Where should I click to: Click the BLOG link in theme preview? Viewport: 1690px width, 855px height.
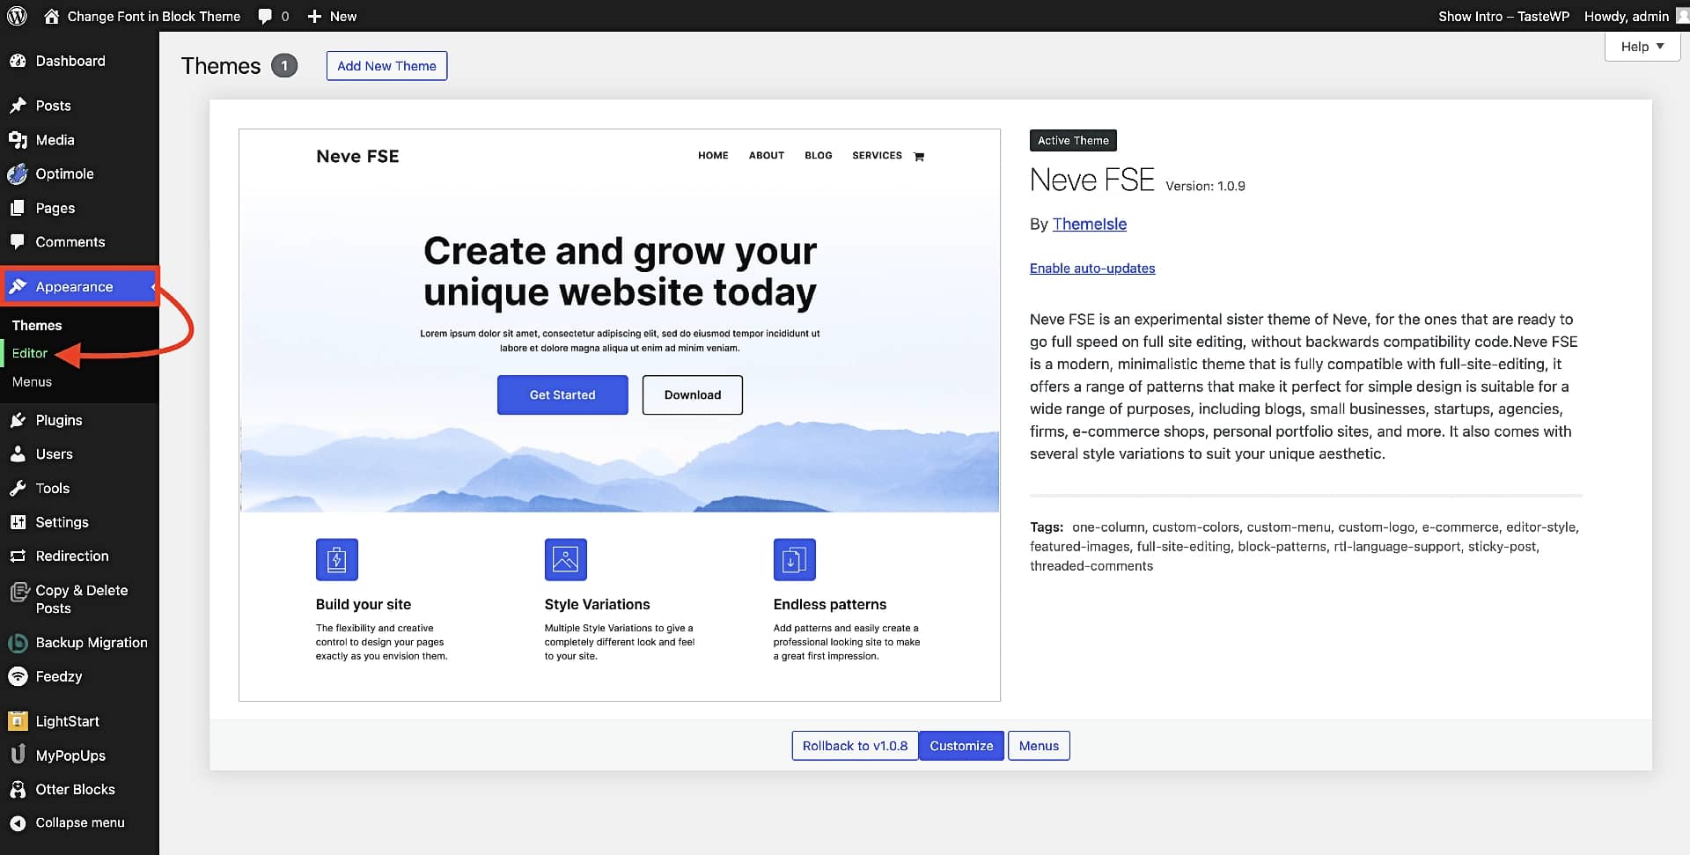[x=819, y=155]
